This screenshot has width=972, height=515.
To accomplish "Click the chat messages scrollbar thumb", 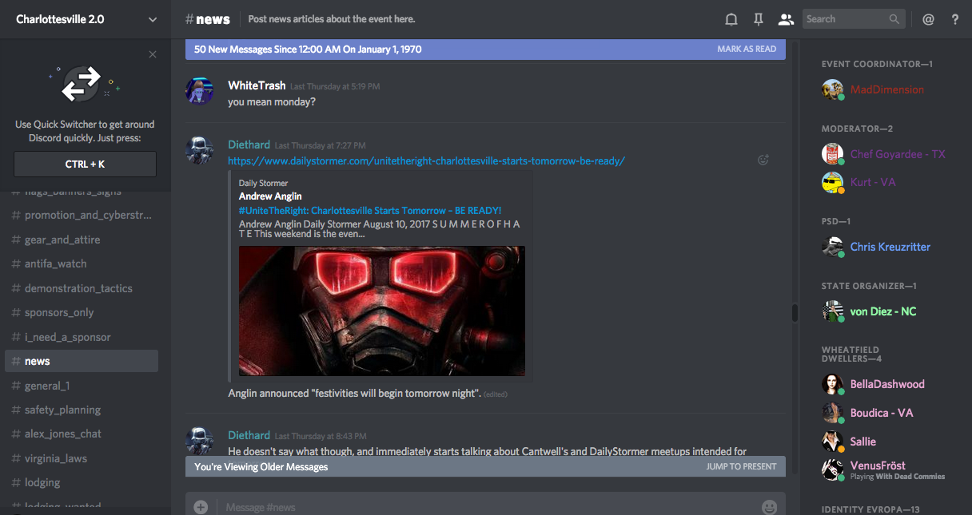I will (795, 312).
